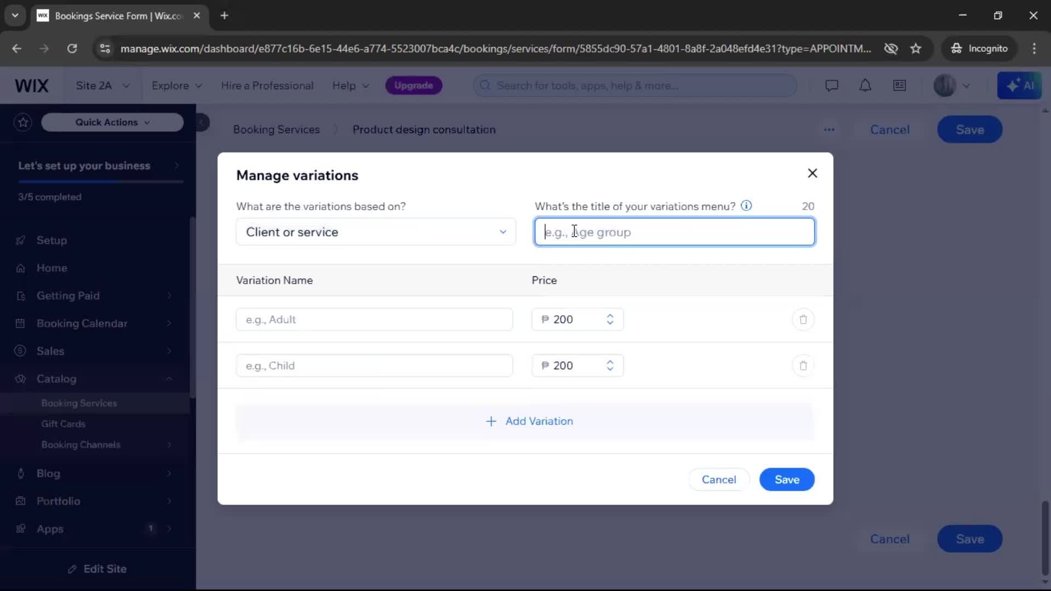Open the tab search dropdown arrow

coord(15,16)
